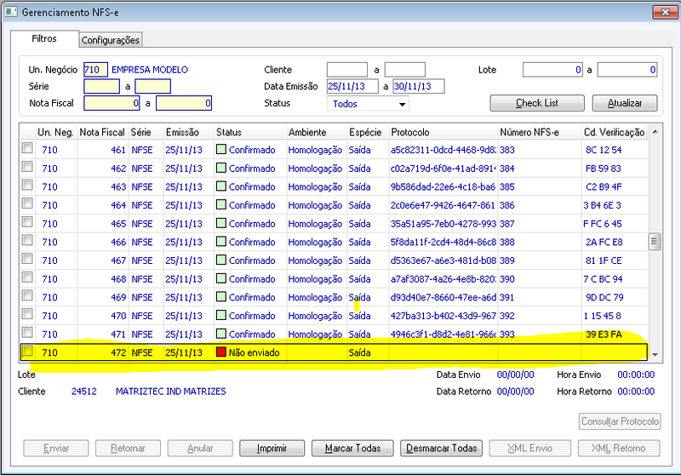Click the green status square of nota 466
The height and width of the screenshot is (475, 681).
pyautogui.click(x=221, y=242)
